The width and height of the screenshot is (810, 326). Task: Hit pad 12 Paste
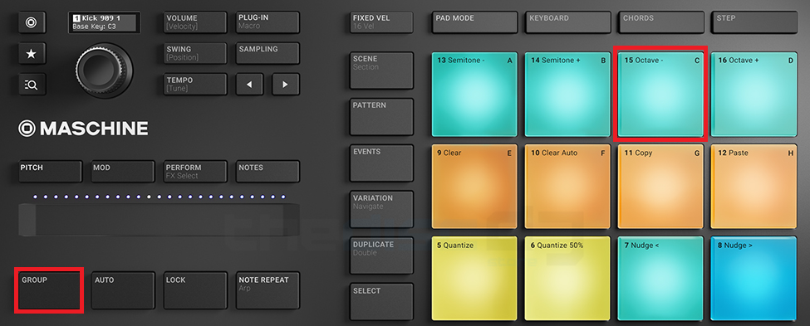[754, 187]
